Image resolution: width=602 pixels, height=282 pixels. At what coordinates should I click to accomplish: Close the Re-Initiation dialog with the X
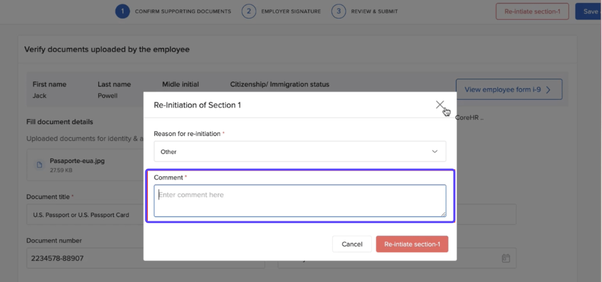[440, 105]
